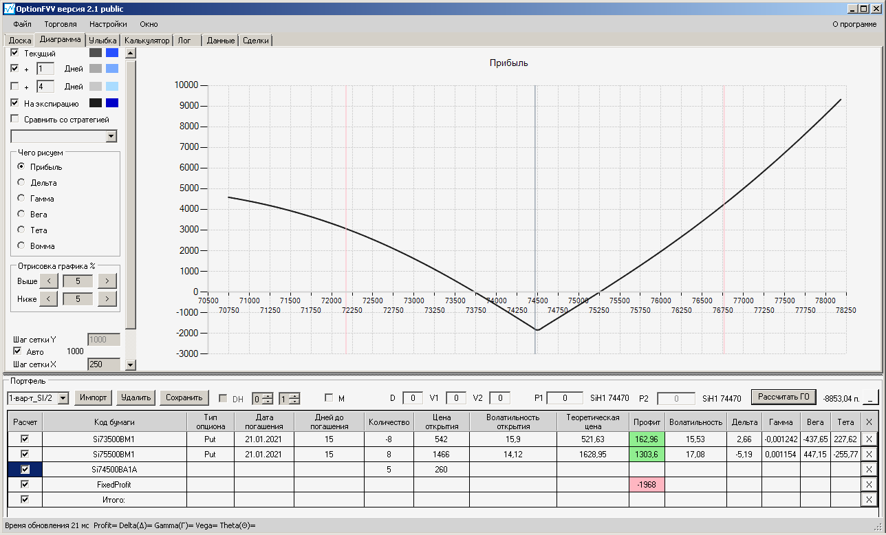886x535 pixels.
Task: Decrease the Ниже percentage with the left arrow
Action: [48, 298]
